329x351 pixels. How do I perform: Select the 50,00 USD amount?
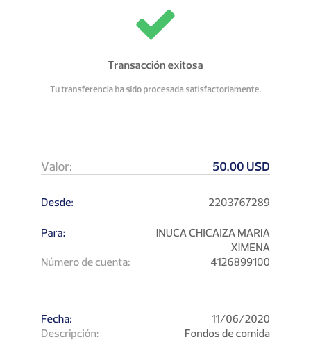[x=241, y=166]
